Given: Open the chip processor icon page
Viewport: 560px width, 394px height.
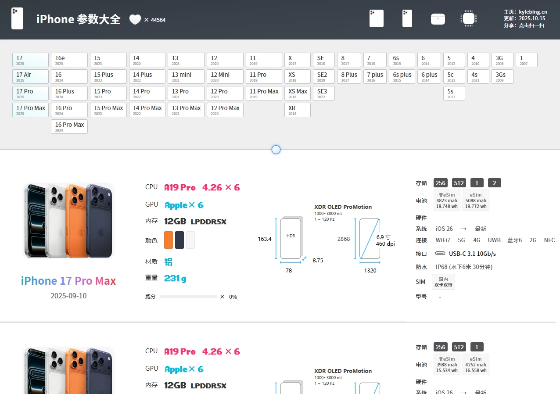Looking at the screenshot, I should 468,18.
